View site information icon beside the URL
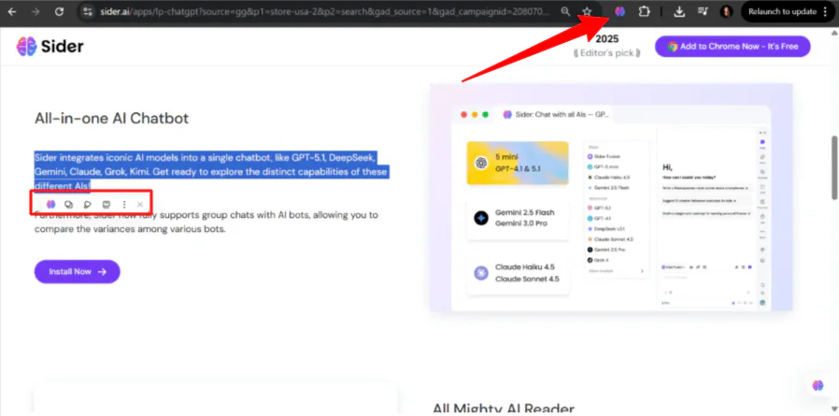 (88, 11)
